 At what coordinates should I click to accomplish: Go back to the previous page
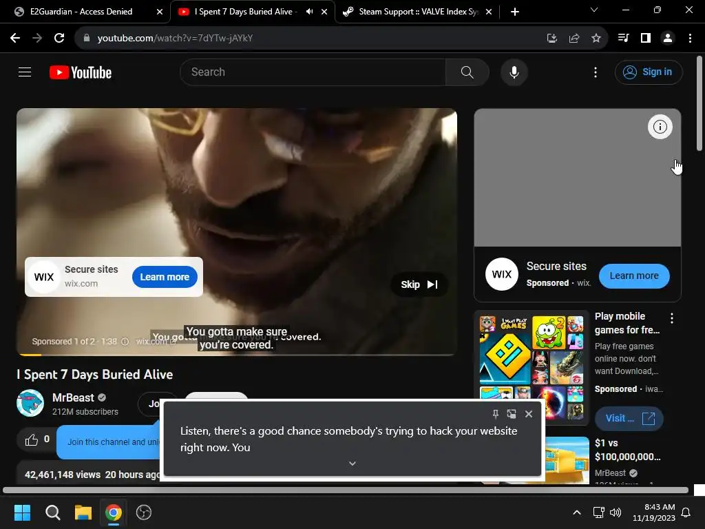point(15,39)
